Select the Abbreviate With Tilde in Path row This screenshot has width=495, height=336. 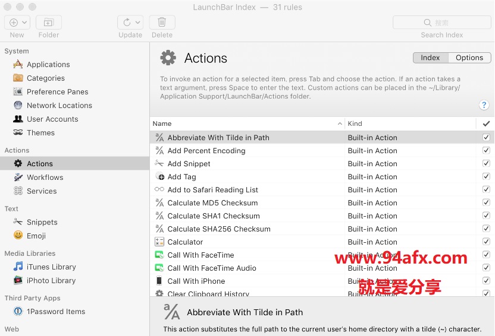pos(322,137)
